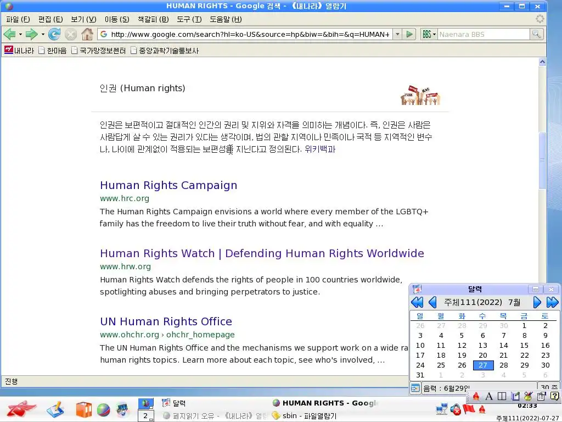Open the Human Rights Watch result link
This screenshot has height=422, width=562.
click(x=262, y=253)
